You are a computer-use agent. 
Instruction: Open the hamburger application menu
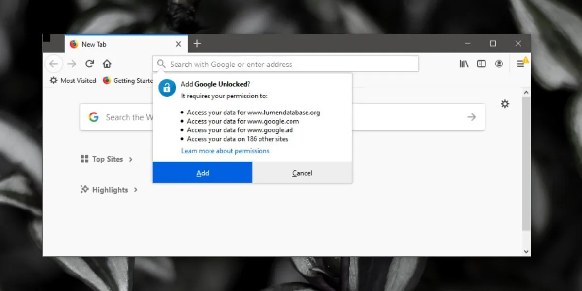pyautogui.click(x=520, y=64)
